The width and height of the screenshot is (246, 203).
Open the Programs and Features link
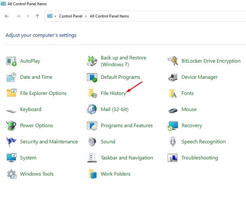pyautogui.click(x=126, y=125)
